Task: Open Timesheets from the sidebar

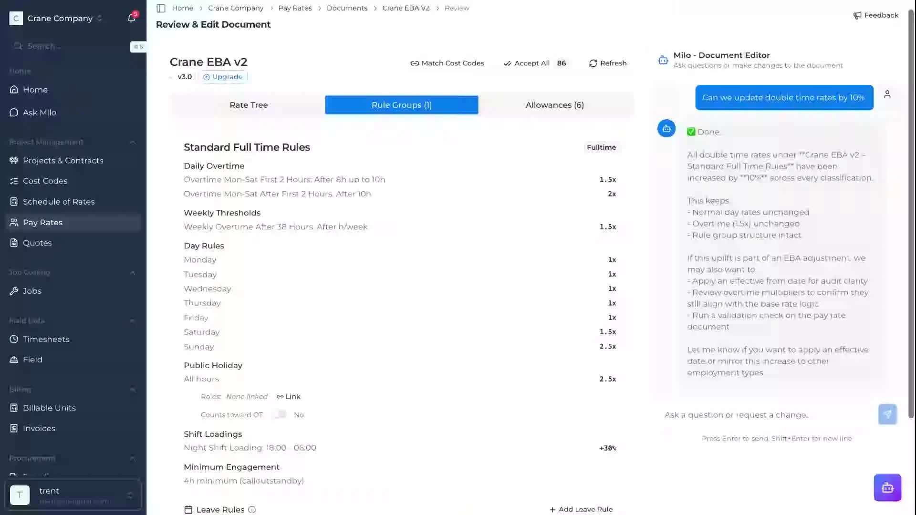Action: tap(46, 339)
